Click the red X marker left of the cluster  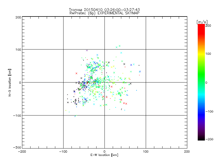click(x=76, y=73)
